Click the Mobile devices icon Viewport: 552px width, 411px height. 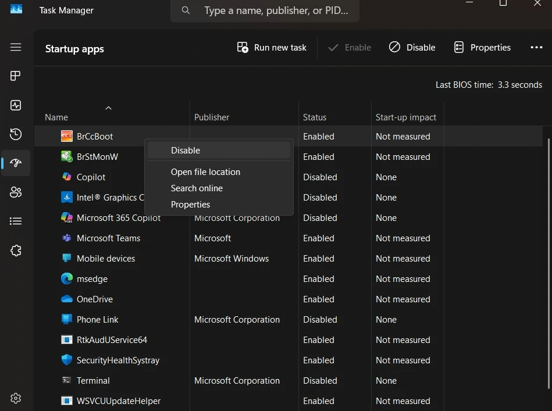pos(67,258)
